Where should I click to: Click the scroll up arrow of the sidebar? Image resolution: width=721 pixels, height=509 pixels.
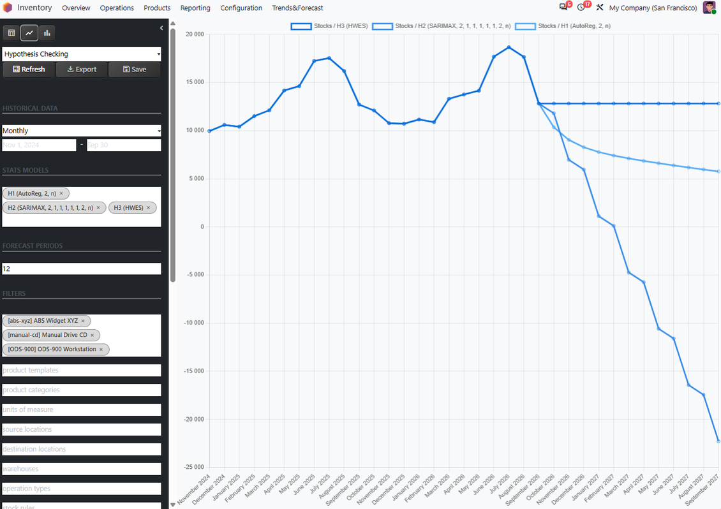(173, 23)
